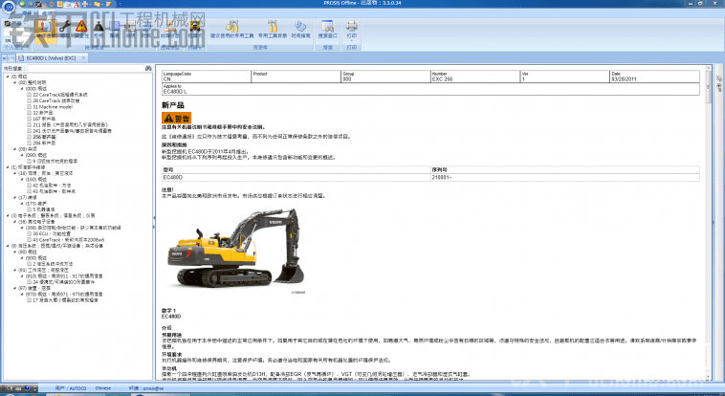The image size is (725, 396).
Task: Open tree item numbered 211
Action: 70,124
